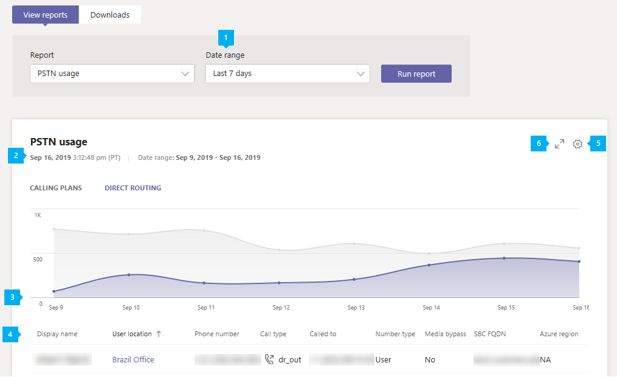Screen dimensions: 617x377
Task: Click the Run report button
Action: (x=416, y=74)
